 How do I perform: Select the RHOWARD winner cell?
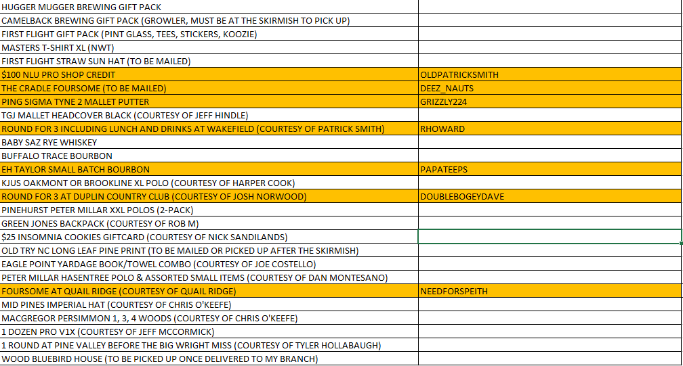coord(550,129)
